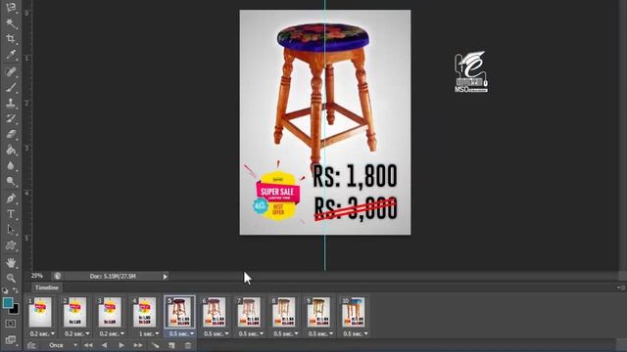
Task: Select timeline frame 6 thumbnail
Action: coord(214,313)
